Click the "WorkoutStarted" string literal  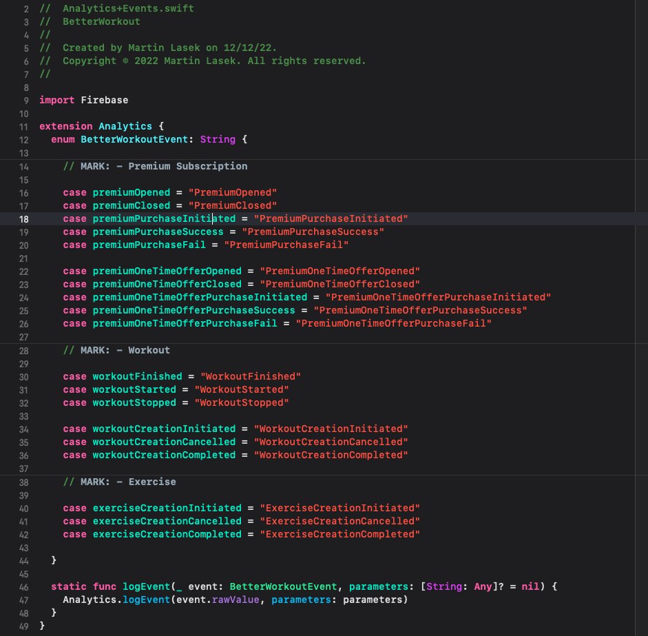pyautogui.click(x=242, y=389)
